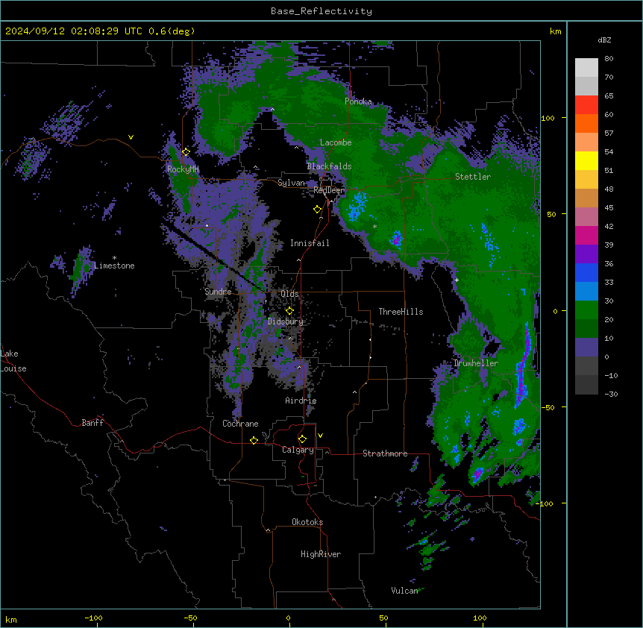The height and width of the screenshot is (628, 643).
Task: Click the km unit label at top right
Action: 556,31
